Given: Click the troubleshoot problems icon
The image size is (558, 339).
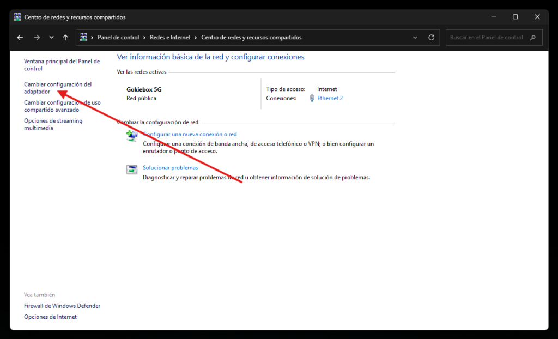Looking at the screenshot, I should pyautogui.click(x=132, y=169).
